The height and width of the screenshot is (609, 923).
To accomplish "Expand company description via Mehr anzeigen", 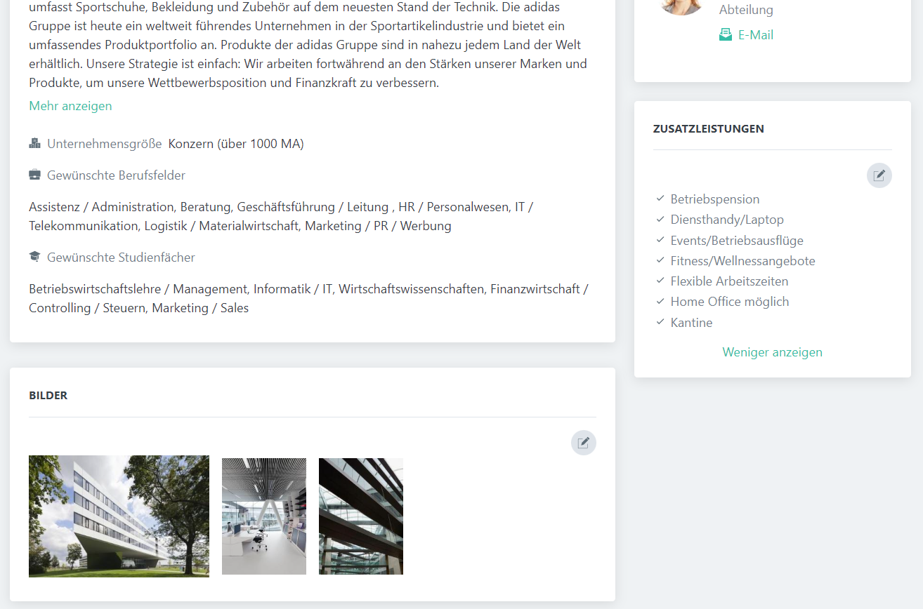I will click(70, 106).
